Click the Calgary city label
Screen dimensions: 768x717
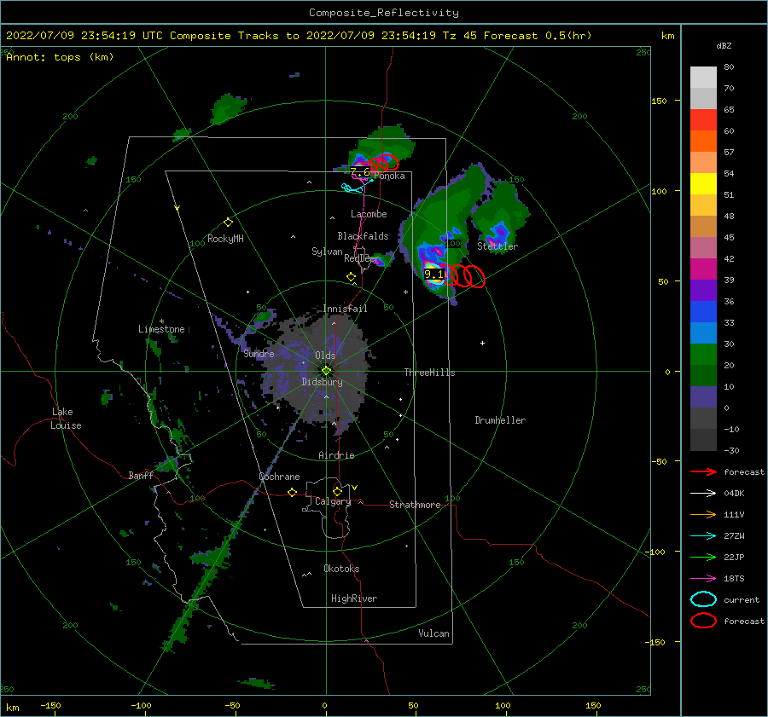(x=333, y=501)
